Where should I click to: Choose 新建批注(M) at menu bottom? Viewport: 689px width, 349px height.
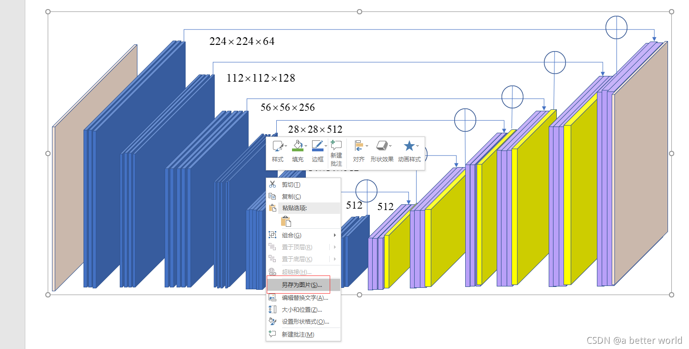point(303,334)
